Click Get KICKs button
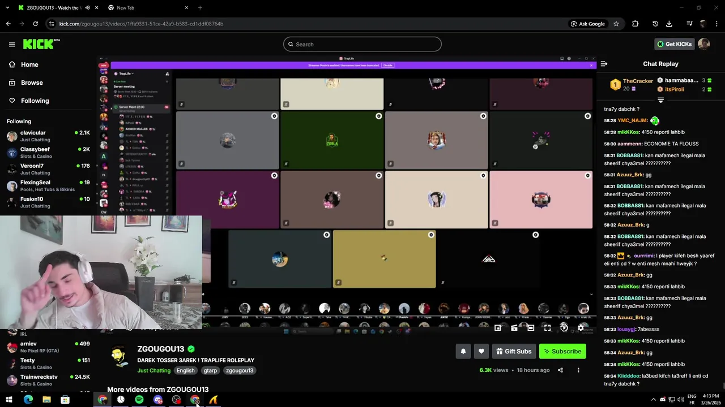 click(x=675, y=44)
